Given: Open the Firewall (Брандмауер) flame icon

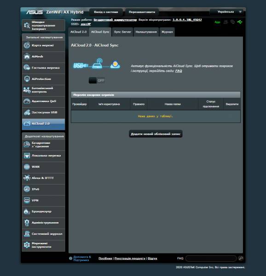Looking at the screenshot, I should click(x=27, y=212).
